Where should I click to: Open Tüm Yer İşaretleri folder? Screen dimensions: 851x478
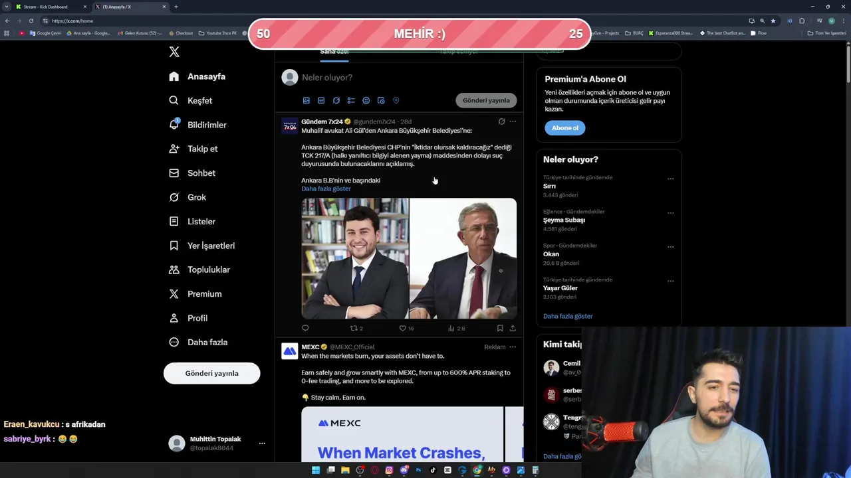tap(826, 33)
